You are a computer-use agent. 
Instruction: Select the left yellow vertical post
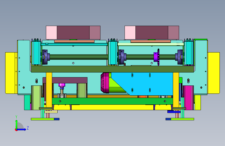pyautogui.click(x=49, y=90)
